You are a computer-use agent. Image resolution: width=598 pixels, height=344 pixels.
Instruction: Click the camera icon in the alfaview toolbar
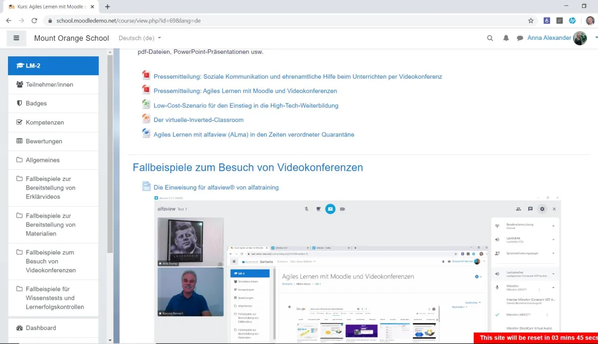(342, 209)
